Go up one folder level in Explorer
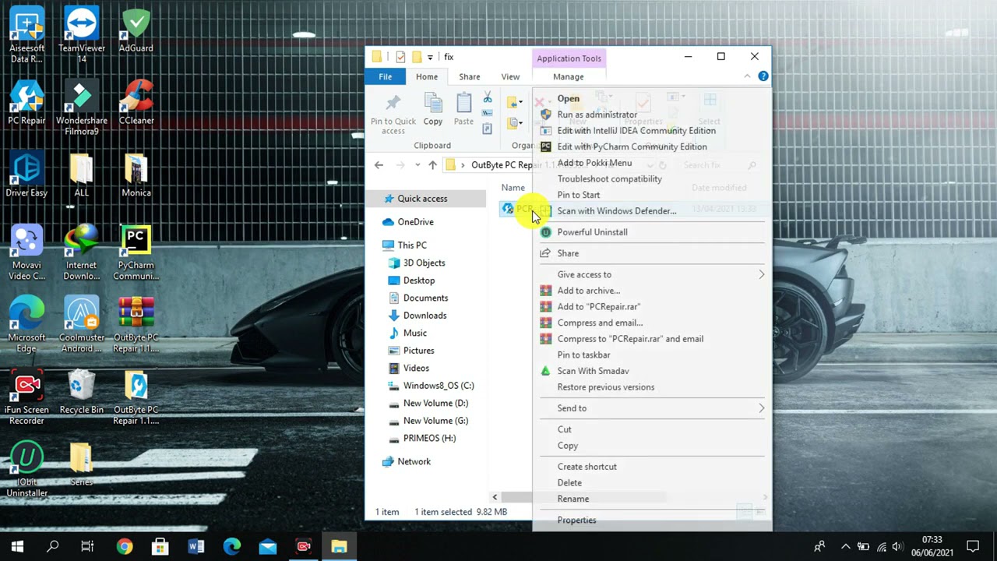The width and height of the screenshot is (997, 561). 432,165
